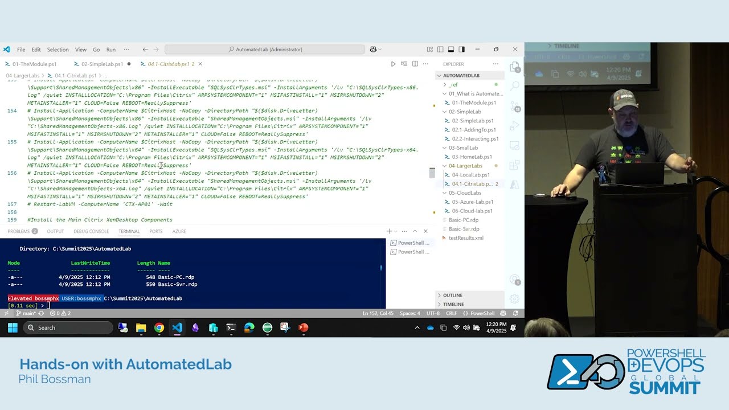Open main* branch in status bar

(x=26, y=313)
